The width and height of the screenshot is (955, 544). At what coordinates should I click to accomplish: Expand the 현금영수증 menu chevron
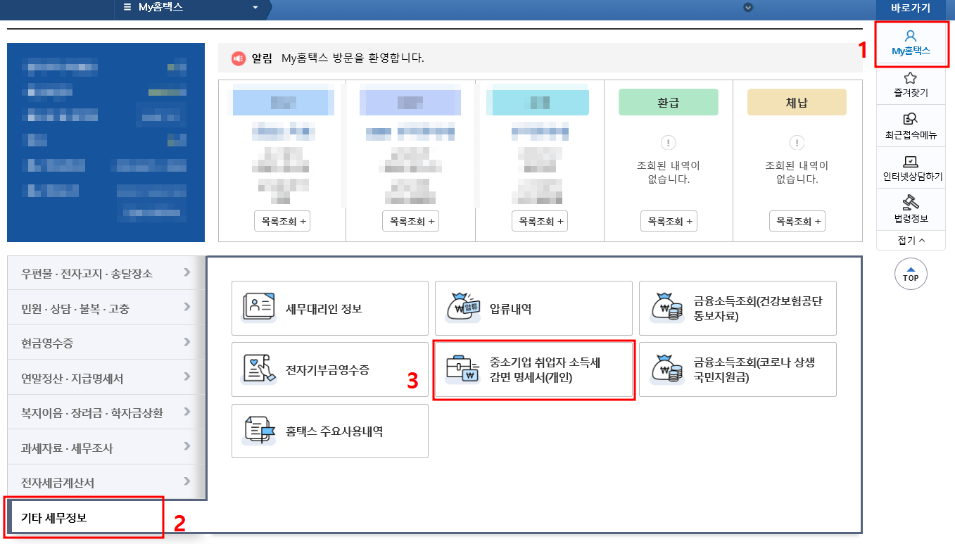click(x=187, y=342)
